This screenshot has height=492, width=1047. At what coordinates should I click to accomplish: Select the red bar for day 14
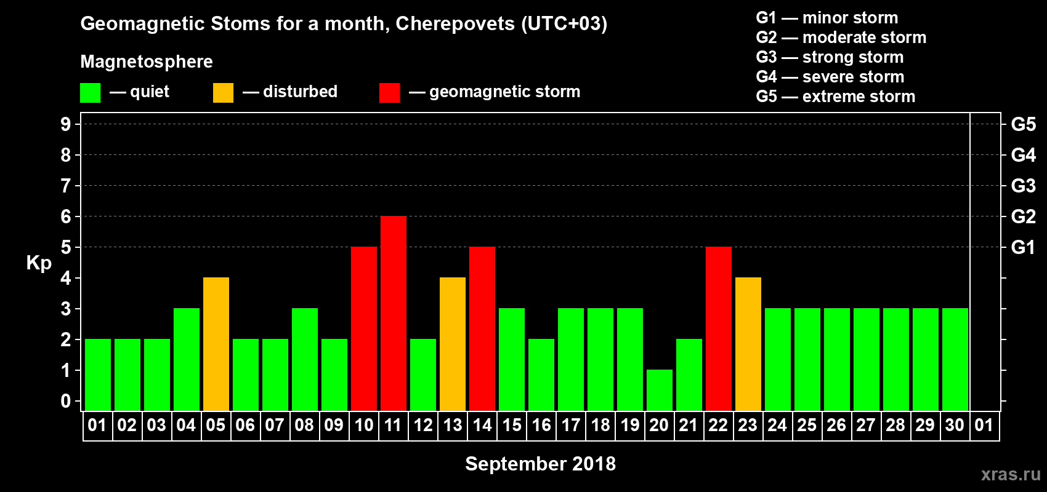coord(482,328)
